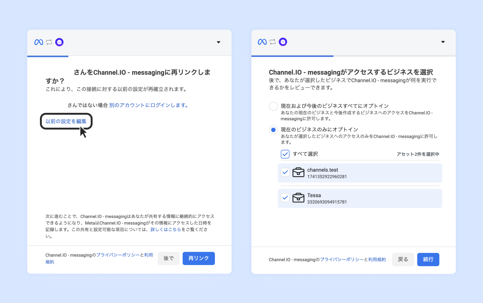
Task: Click the Channel.IO avatar icon in right dialog
Action: [x=283, y=42]
